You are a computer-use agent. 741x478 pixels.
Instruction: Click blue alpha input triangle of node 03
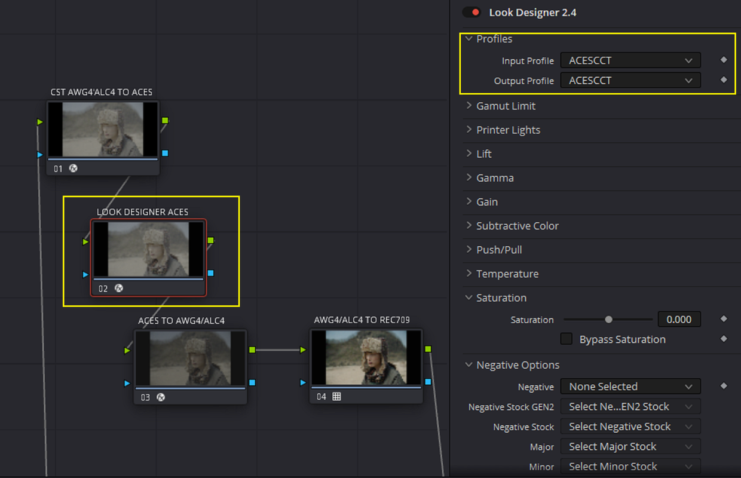coord(127,383)
